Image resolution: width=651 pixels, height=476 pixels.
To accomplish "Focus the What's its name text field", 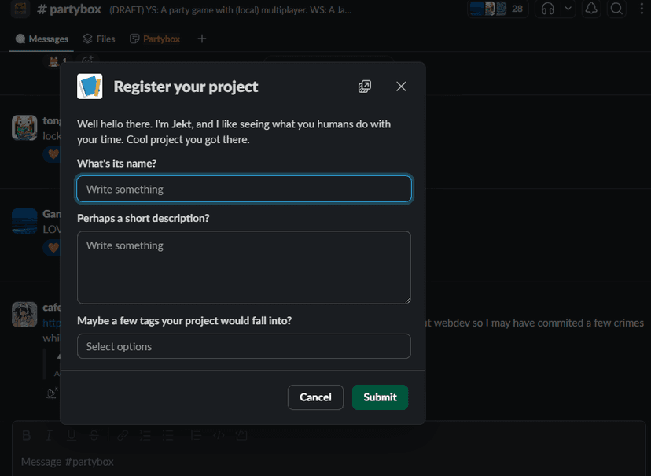I will coord(244,189).
